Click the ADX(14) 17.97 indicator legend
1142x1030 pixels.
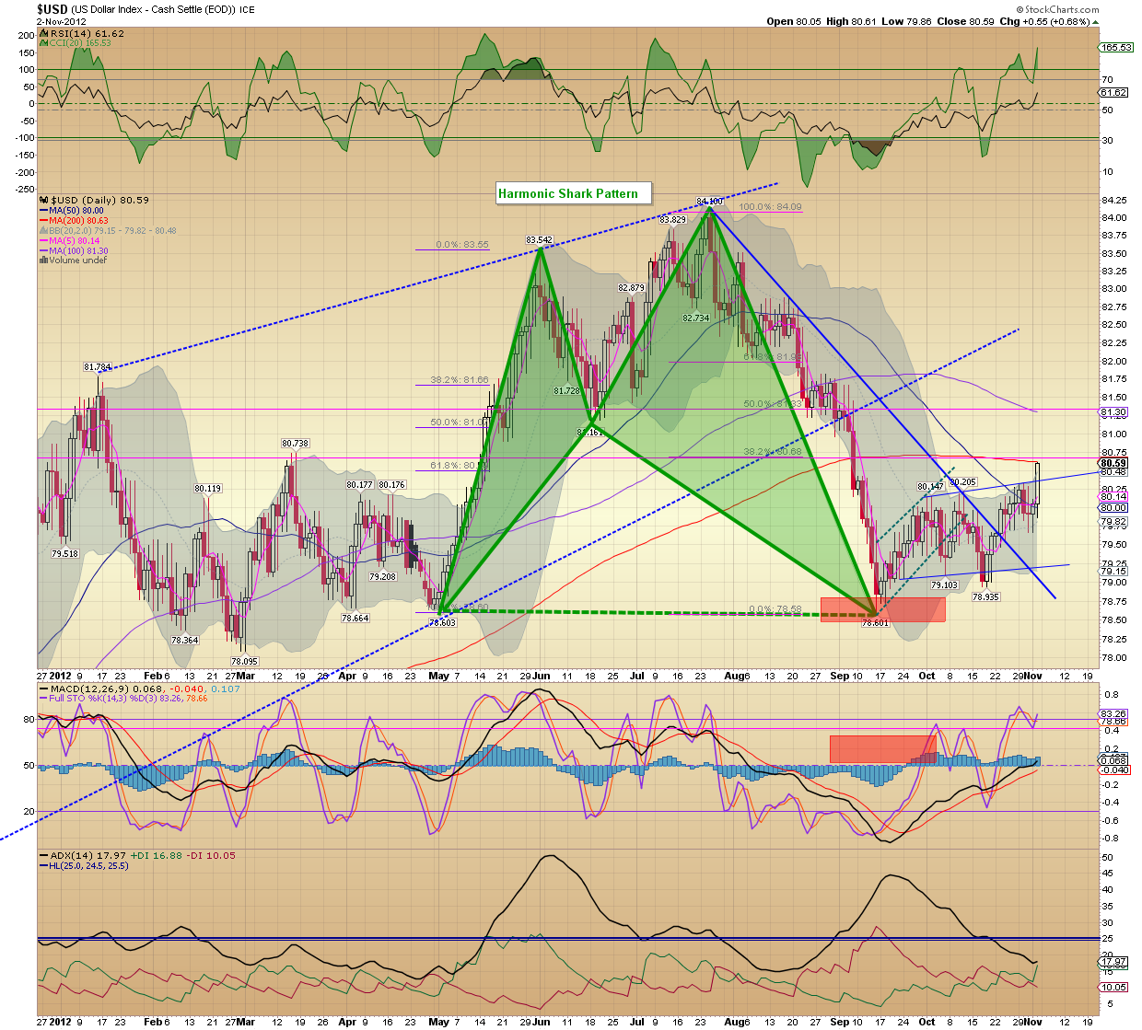136,856
